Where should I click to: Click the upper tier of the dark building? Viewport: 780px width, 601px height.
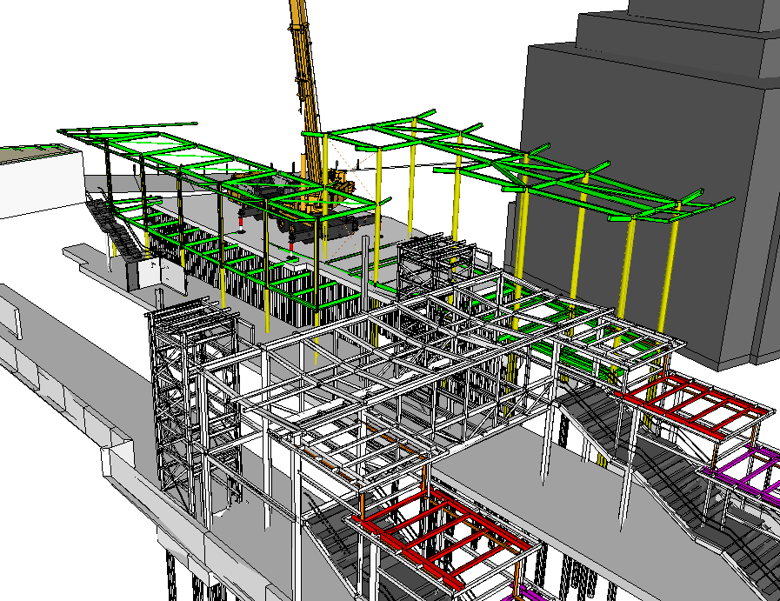point(678,26)
